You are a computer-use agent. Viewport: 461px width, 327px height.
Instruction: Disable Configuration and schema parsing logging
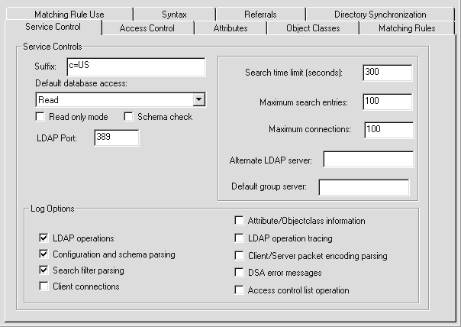44,254
